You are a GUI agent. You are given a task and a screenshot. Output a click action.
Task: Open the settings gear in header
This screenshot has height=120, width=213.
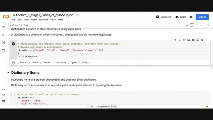click(191, 17)
